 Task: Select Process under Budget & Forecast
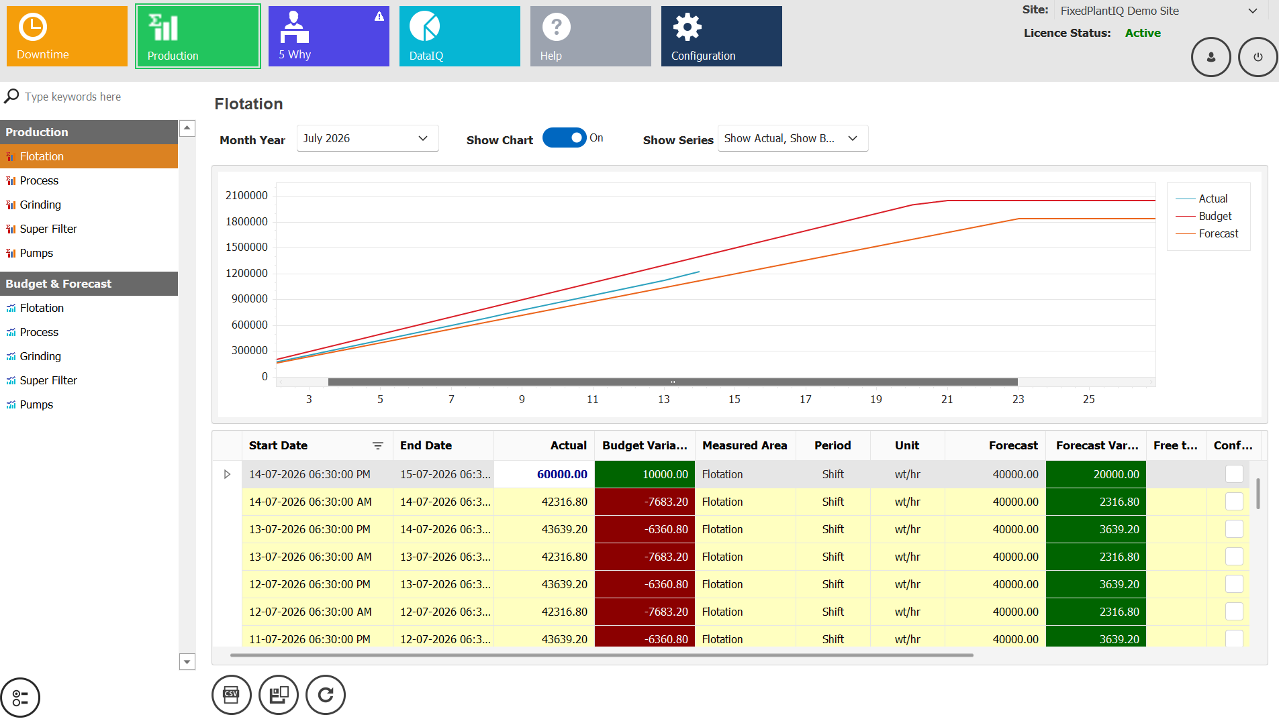[89, 332]
